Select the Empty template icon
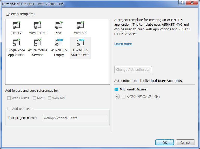The height and width of the screenshot is (149, 200). (16, 25)
